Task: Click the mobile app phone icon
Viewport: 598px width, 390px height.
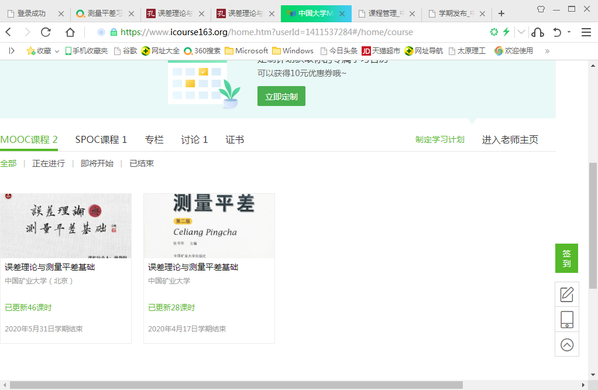Action: (566, 319)
